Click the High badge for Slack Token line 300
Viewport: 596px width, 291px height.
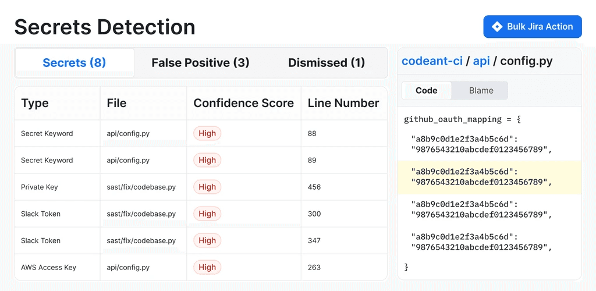(x=207, y=214)
